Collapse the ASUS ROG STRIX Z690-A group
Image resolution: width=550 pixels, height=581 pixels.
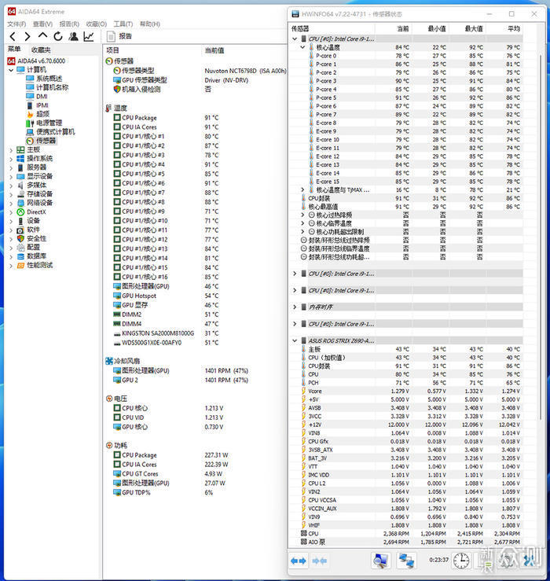(x=295, y=340)
